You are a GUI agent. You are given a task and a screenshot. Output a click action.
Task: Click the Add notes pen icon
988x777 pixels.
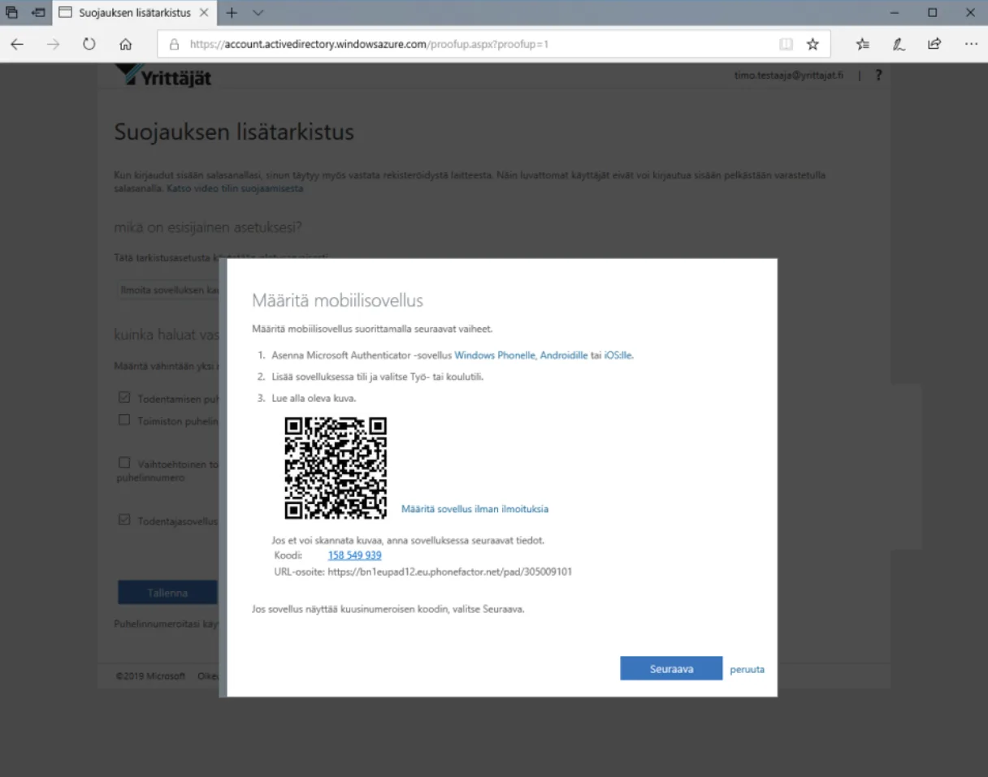(899, 45)
